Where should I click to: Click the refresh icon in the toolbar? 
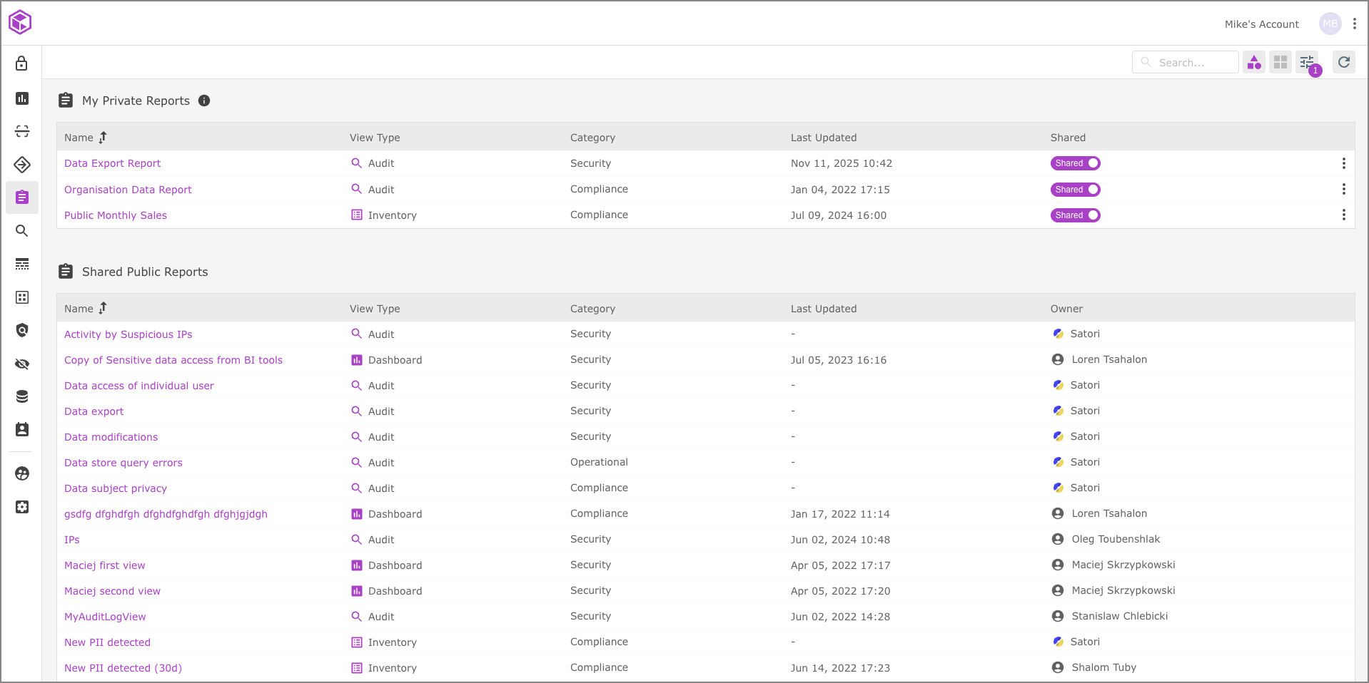pos(1343,62)
